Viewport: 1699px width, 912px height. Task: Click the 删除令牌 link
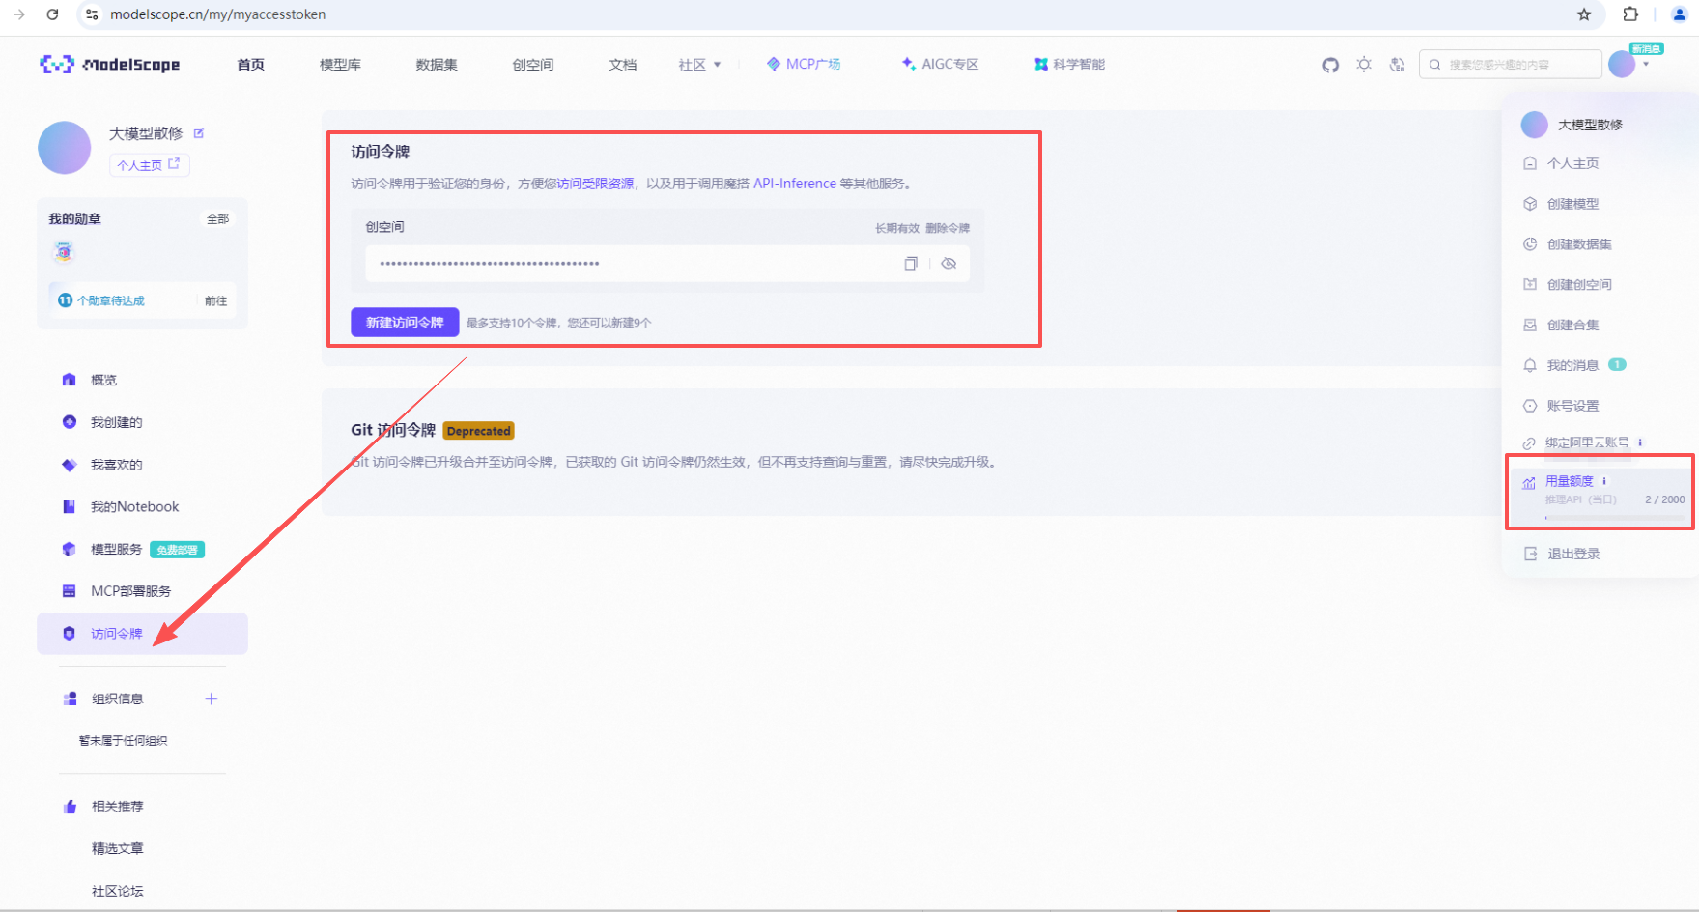tap(948, 228)
